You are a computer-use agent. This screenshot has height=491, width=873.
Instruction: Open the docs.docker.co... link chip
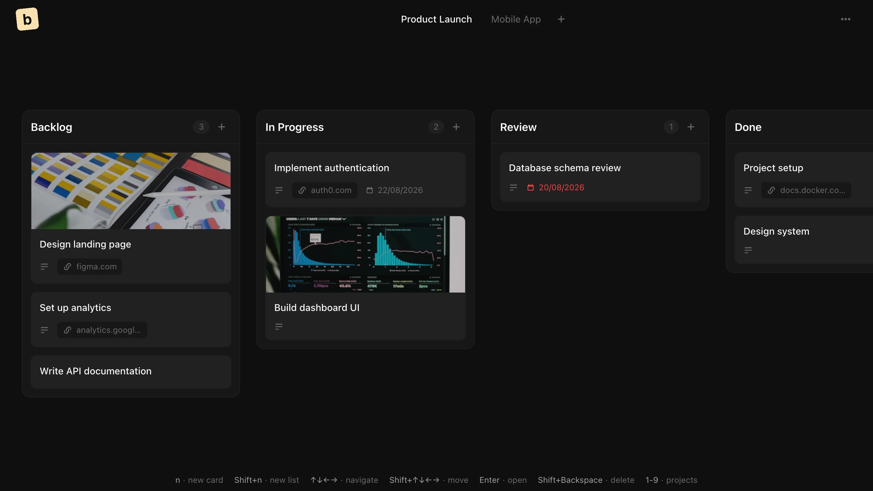[806, 190]
